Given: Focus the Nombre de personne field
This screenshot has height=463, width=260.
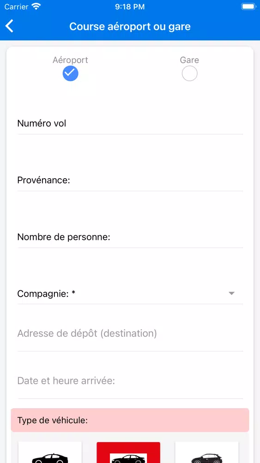Looking at the screenshot, I should click(130, 237).
